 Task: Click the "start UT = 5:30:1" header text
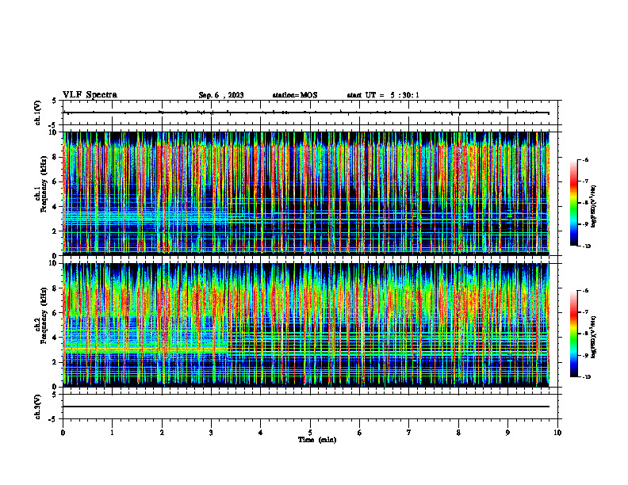[x=383, y=95]
